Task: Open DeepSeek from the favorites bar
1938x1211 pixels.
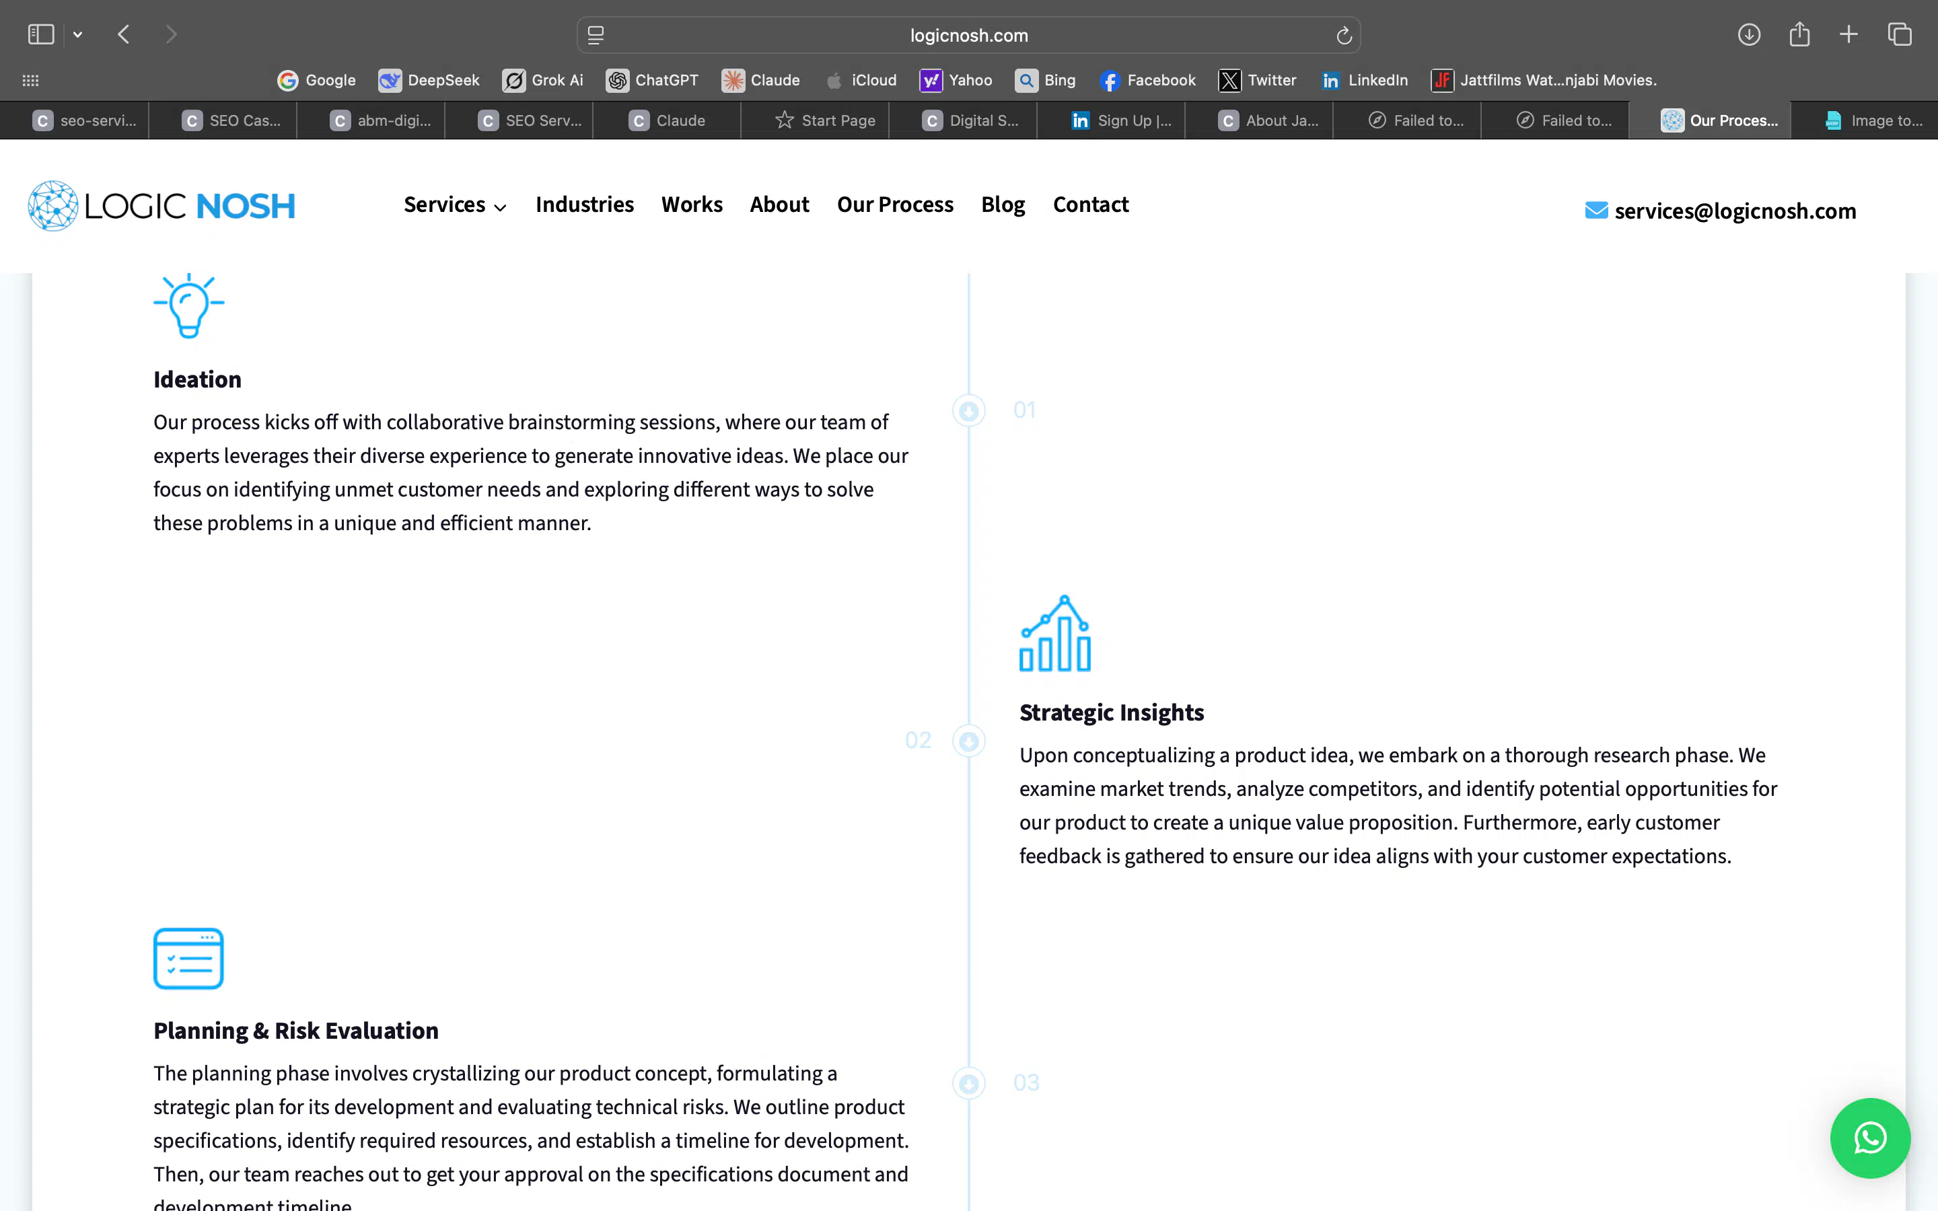Action: [429, 80]
